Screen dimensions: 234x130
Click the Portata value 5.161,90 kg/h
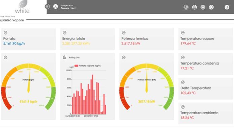tap(14, 43)
